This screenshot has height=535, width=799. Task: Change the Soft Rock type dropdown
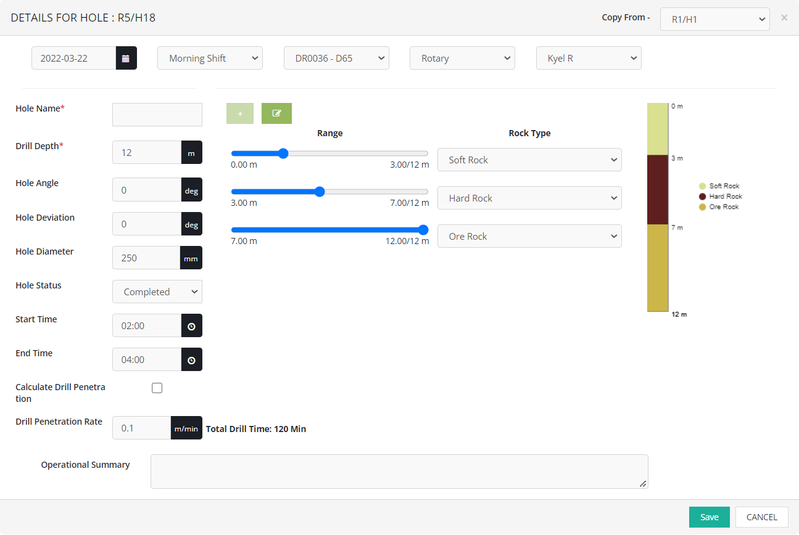coord(529,160)
